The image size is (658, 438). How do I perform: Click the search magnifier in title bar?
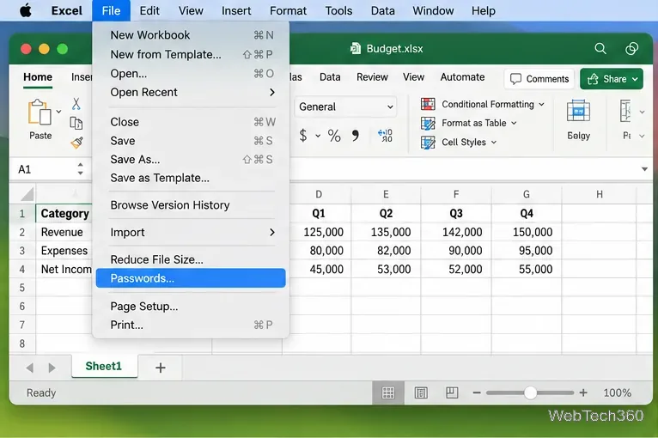click(x=600, y=49)
